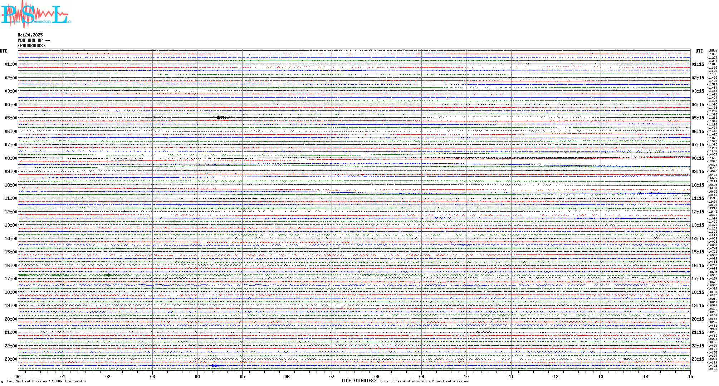Screen dimensions: 719x386
Task: Click the small black event on 23:00 trace near minute 13
Action: (626, 358)
